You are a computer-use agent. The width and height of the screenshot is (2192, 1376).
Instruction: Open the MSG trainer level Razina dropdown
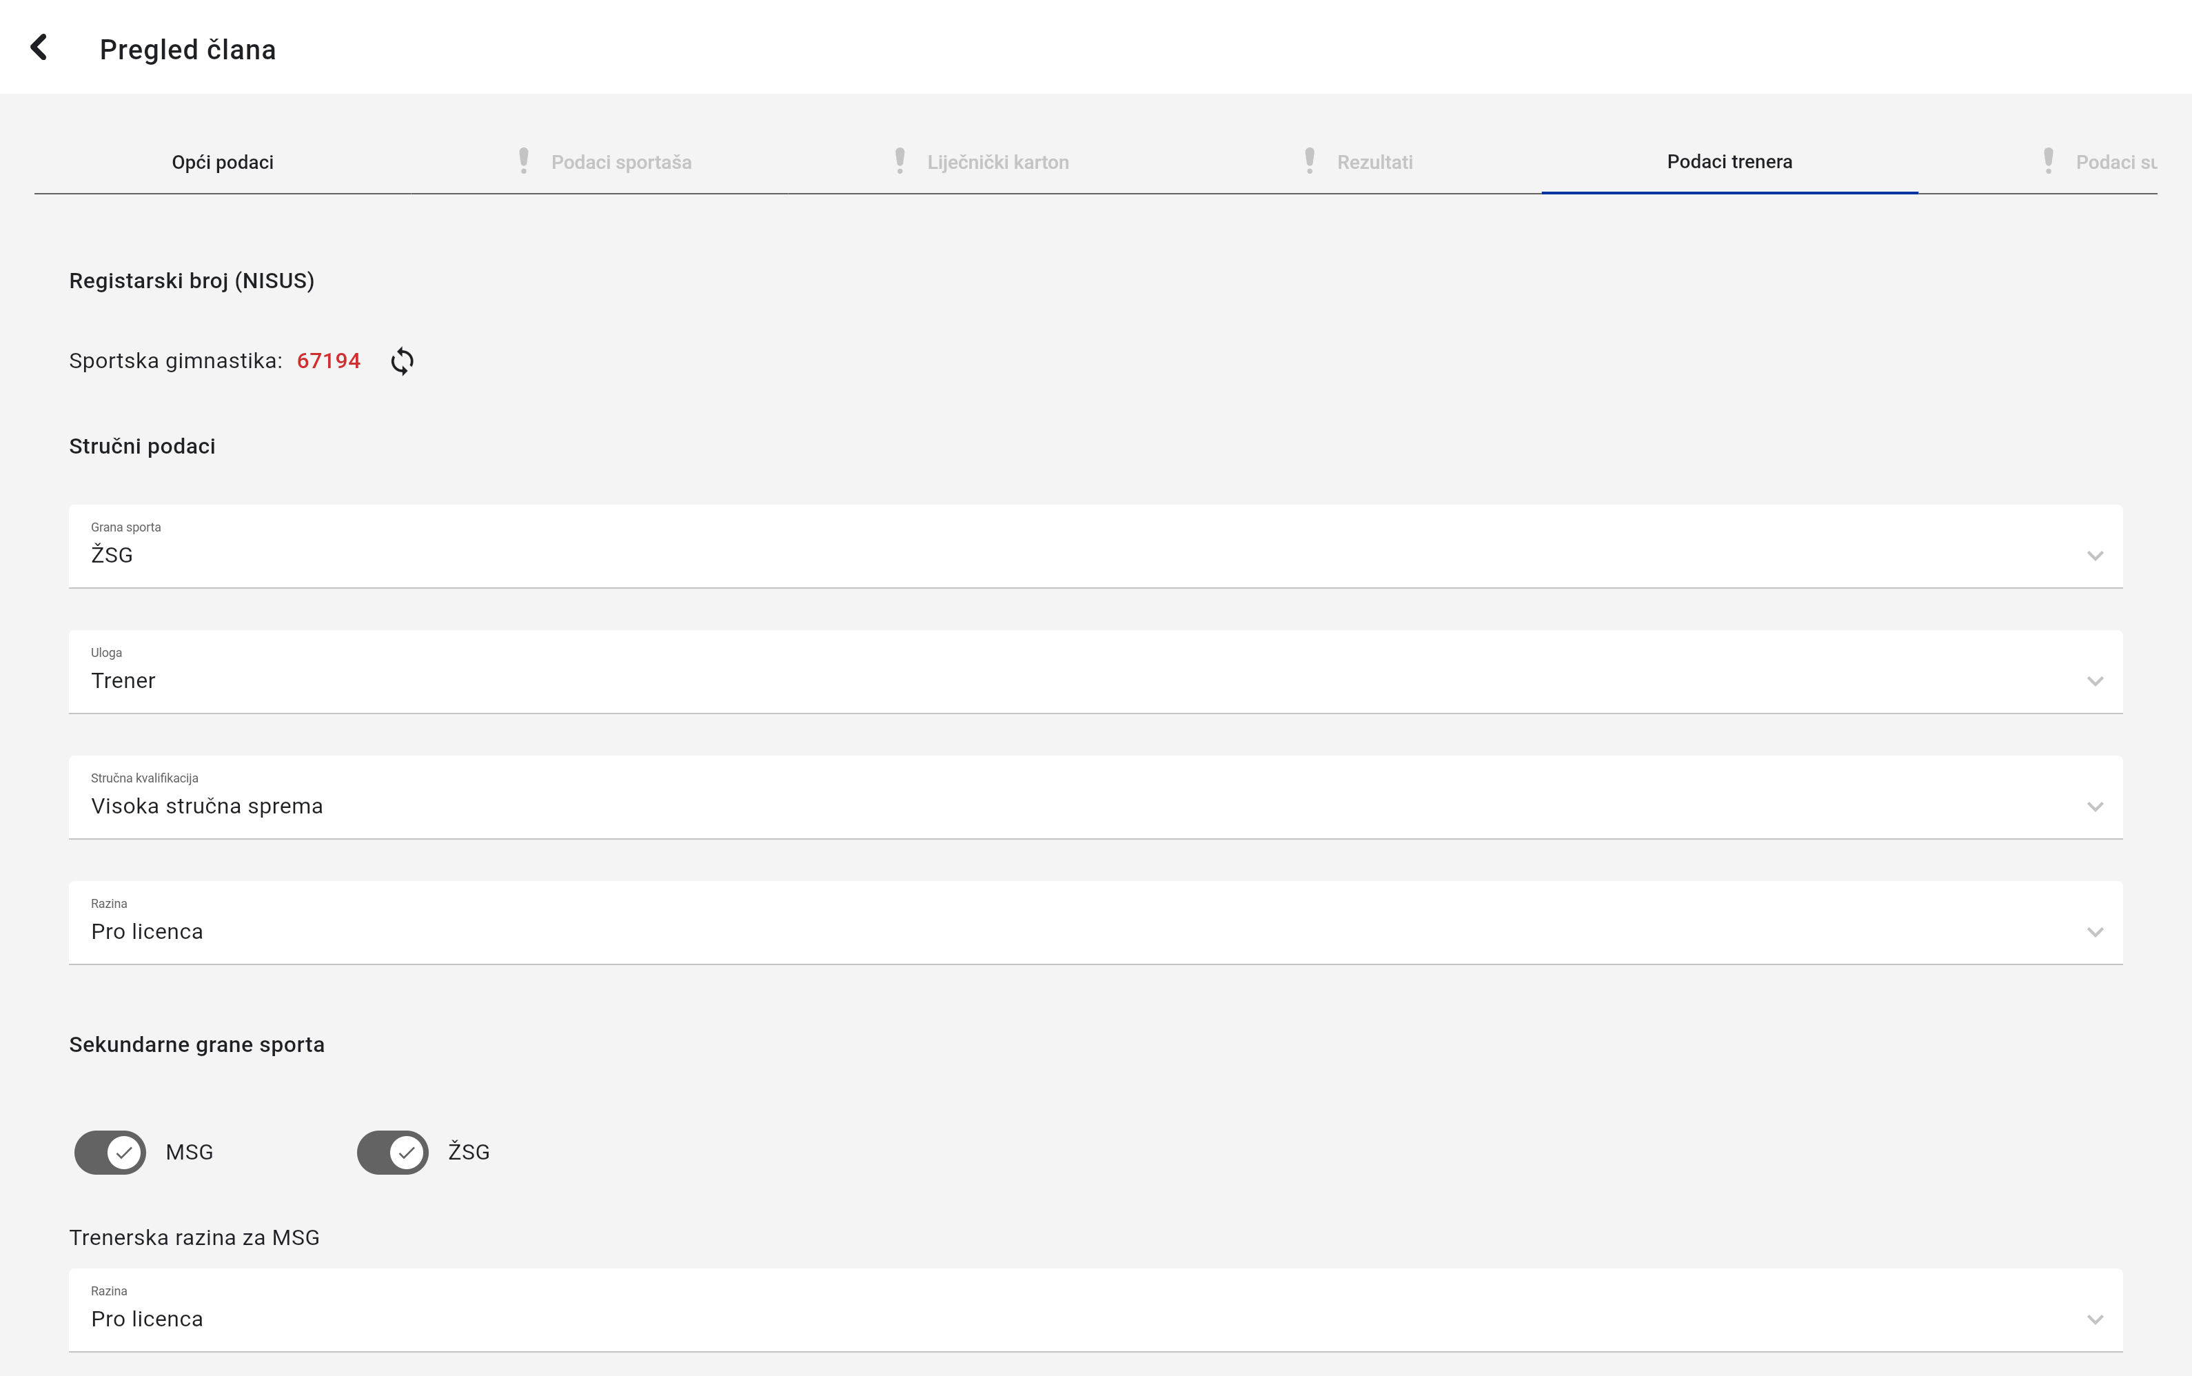click(x=1095, y=1311)
